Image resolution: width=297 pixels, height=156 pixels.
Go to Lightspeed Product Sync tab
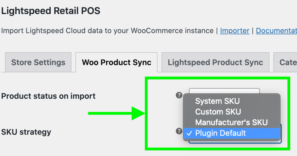[x=215, y=62]
